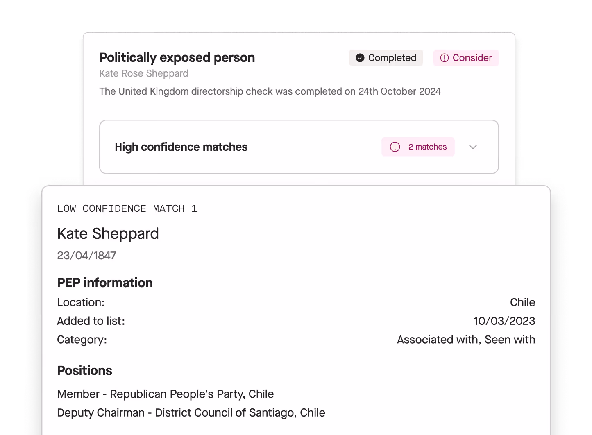The height and width of the screenshot is (435, 592).
Task: Expand the High confidence matches chevron
Action: [x=473, y=147]
